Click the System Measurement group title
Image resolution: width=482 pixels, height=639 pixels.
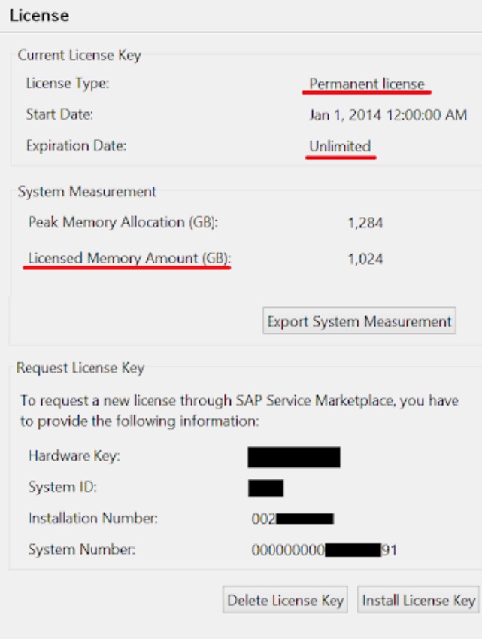click(x=86, y=191)
